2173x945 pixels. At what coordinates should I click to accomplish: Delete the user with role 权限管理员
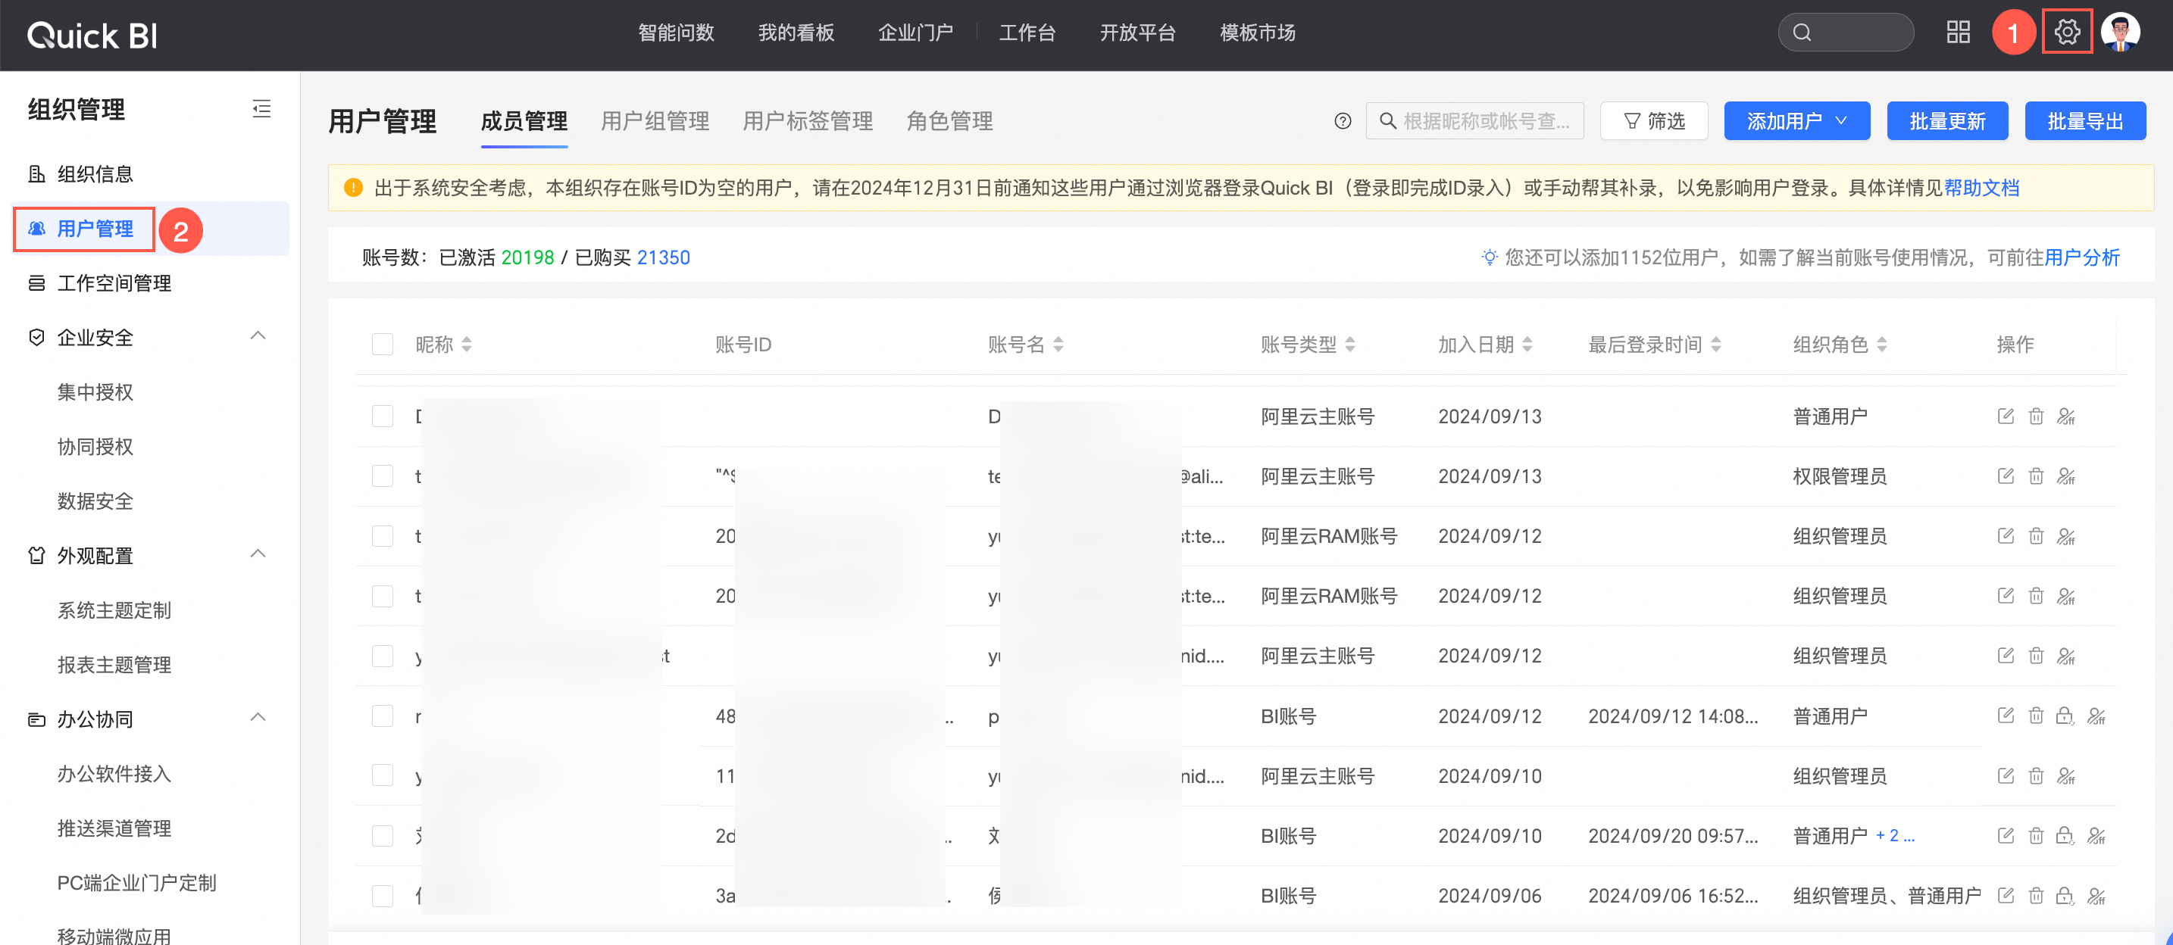[2037, 476]
